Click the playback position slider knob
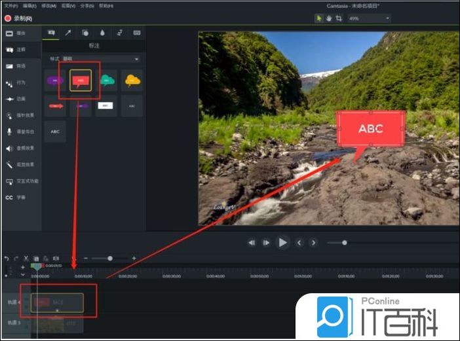 345,243
